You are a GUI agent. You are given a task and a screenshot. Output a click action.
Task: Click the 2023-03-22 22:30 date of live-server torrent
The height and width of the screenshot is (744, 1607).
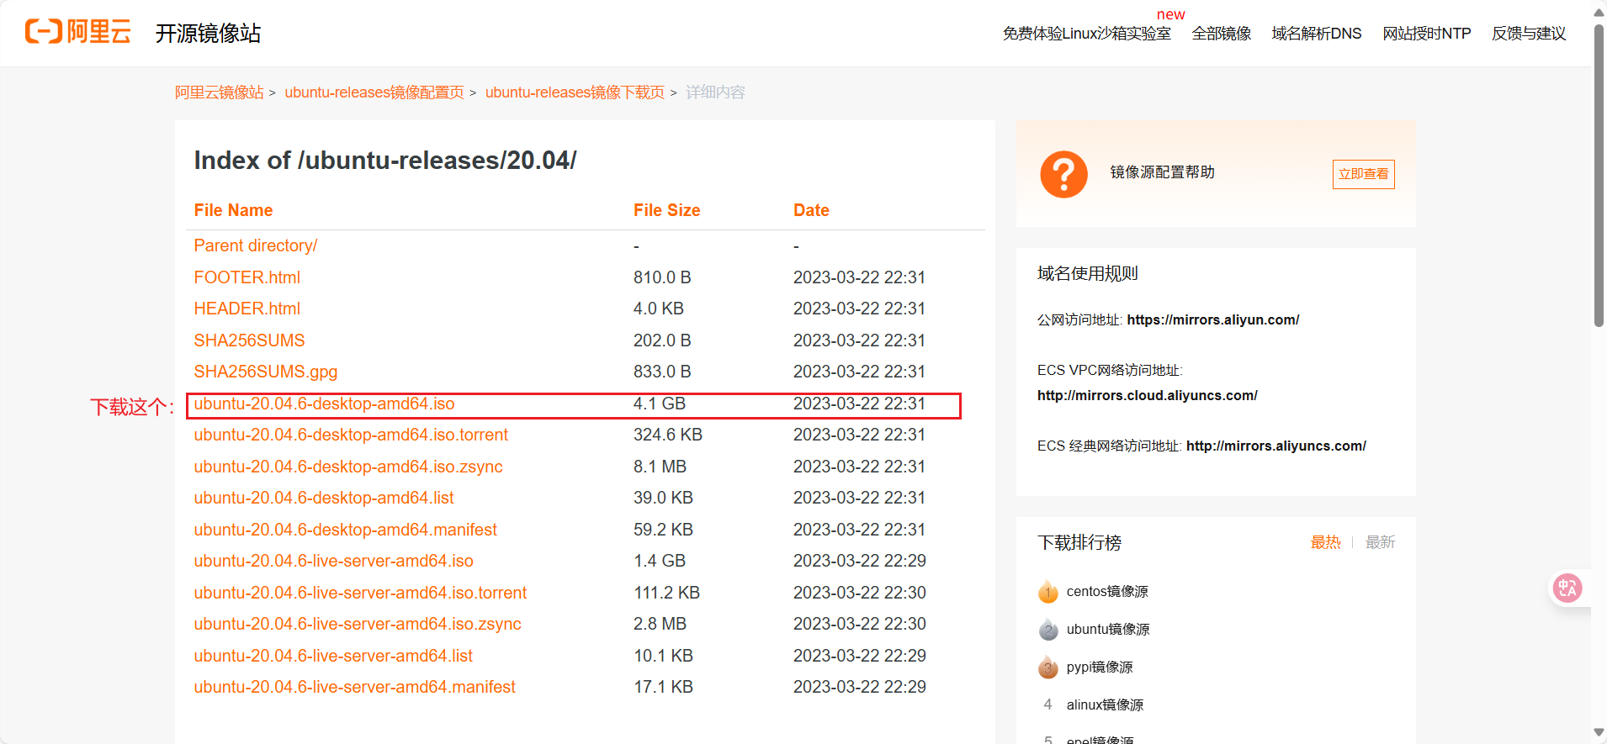pyautogui.click(x=859, y=593)
